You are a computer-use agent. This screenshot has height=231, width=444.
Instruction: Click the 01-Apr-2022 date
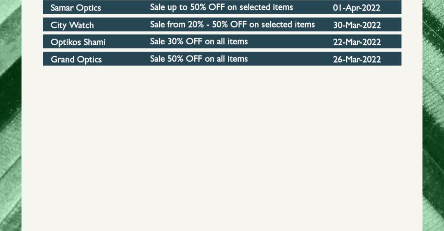click(x=356, y=8)
